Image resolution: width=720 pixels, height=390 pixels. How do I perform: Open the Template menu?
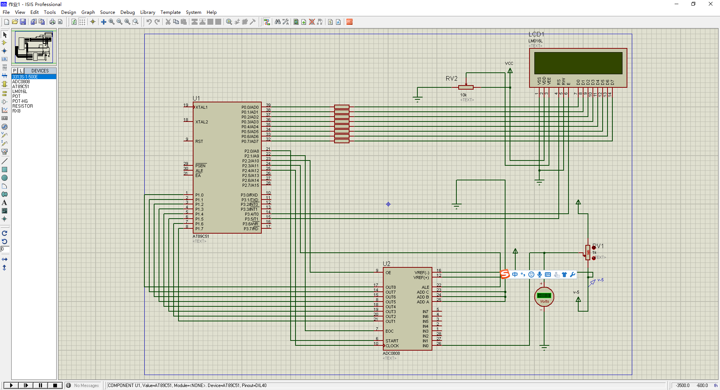coord(171,12)
